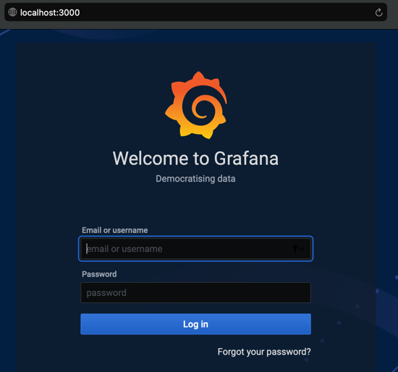Click the Email or username label
The height and width of the screenshot is (372, 398).
(115, 230)
